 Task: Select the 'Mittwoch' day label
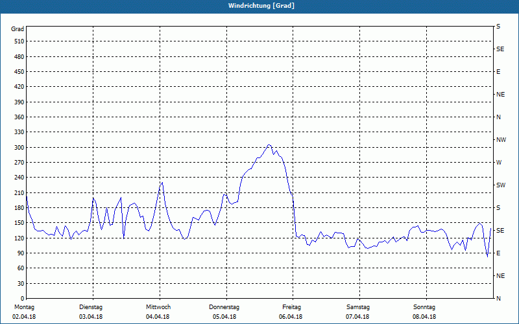click(x=158, y=307)
